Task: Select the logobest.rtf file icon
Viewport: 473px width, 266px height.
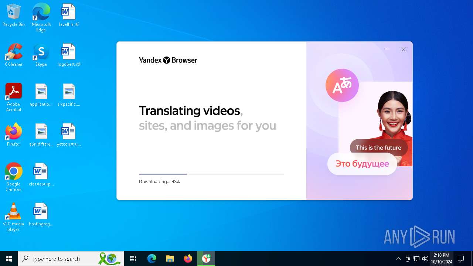Action: pyautogui.click(x=69, y=55)
